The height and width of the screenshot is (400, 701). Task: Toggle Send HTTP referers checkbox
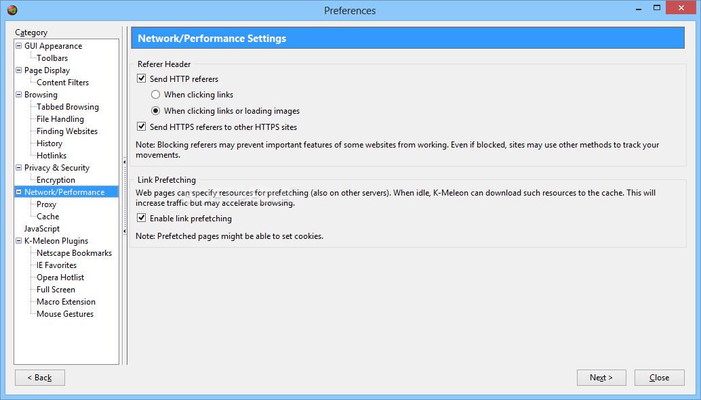point(141,79)
